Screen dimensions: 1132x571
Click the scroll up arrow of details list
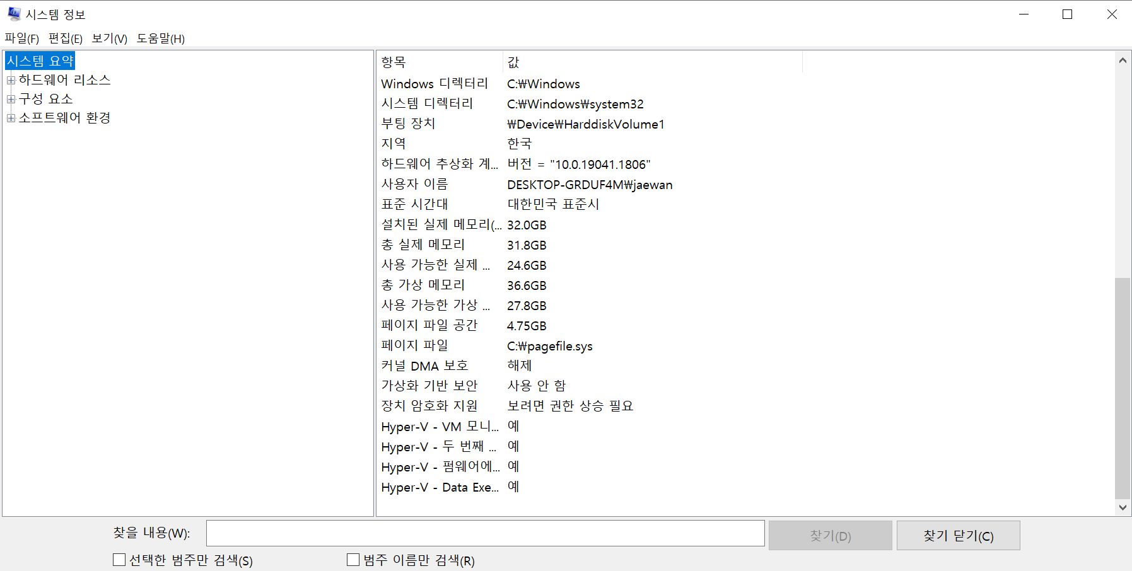[1123, 61]
